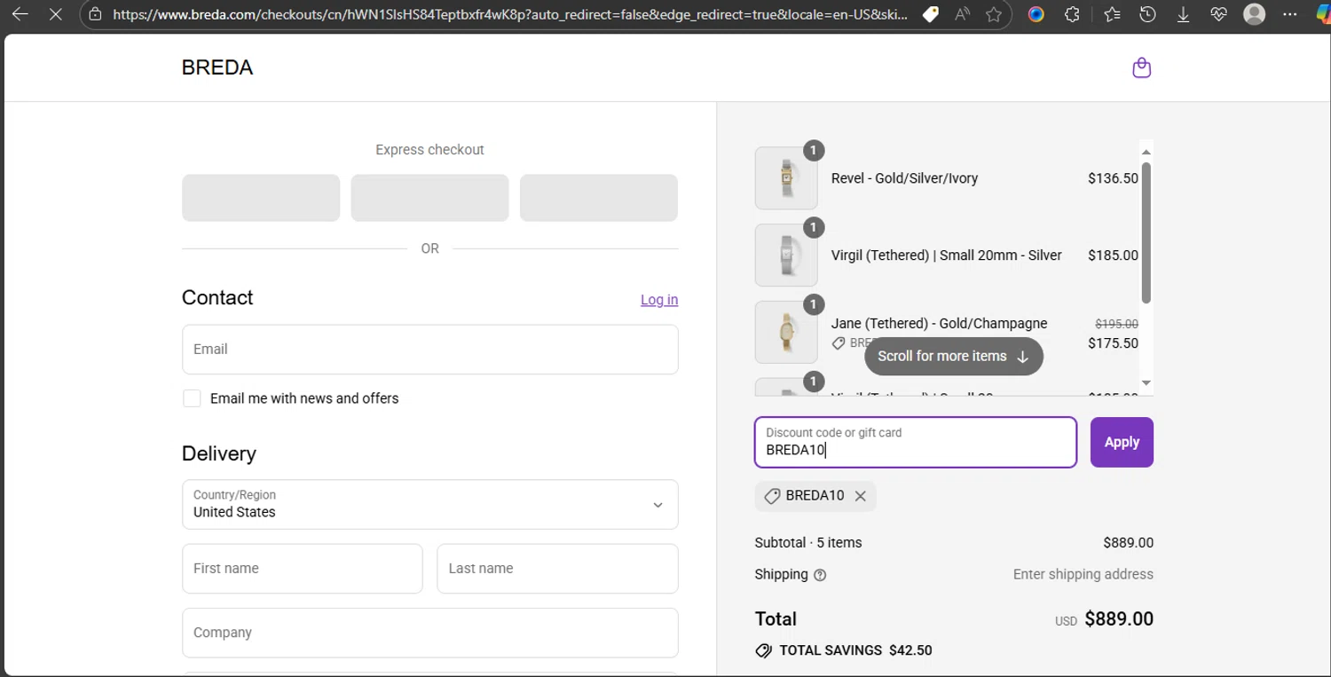This screenshot has height=677, width=1331.
Task: Click the Discount code or gift card field
Action: click(916, 442)
